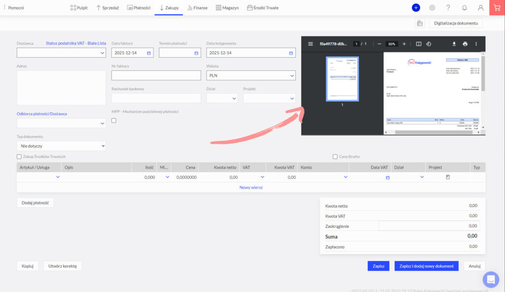Click Zapisz i dodaj nowy dokument
The image size is (505, 292).
coord(427,266)
